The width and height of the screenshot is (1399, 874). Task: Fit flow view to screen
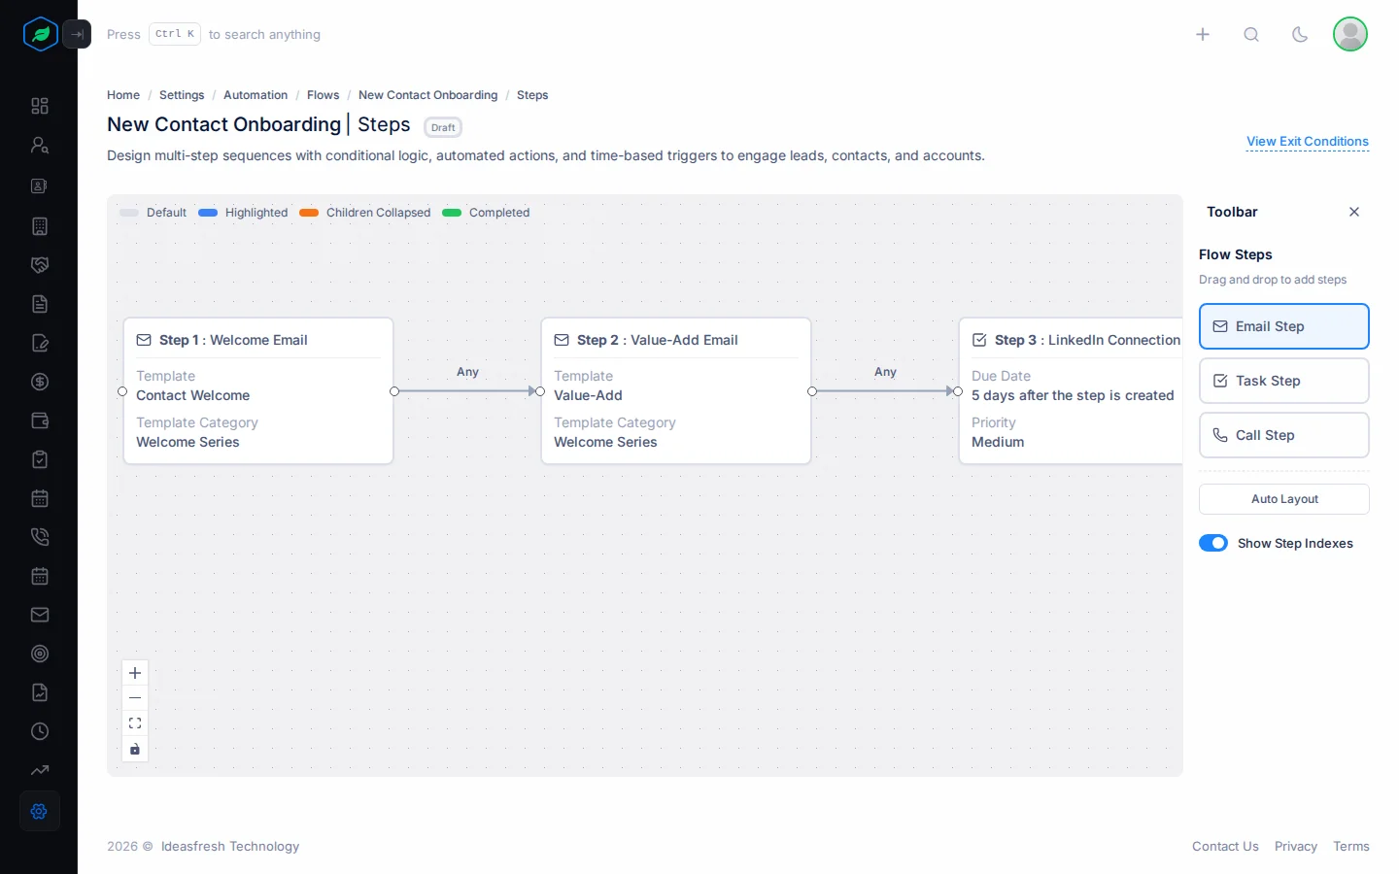pyautogui.click(x=135, y=723)
